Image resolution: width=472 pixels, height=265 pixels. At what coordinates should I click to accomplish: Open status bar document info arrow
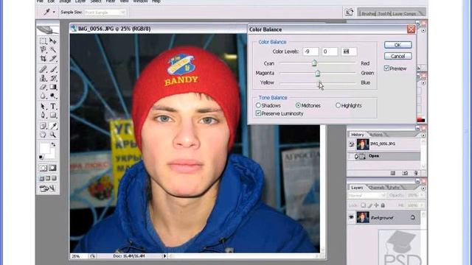coord(164,256)
